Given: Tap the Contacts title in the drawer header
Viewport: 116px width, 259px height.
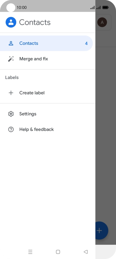Looking at the screenshot, I should coord(35,22).
